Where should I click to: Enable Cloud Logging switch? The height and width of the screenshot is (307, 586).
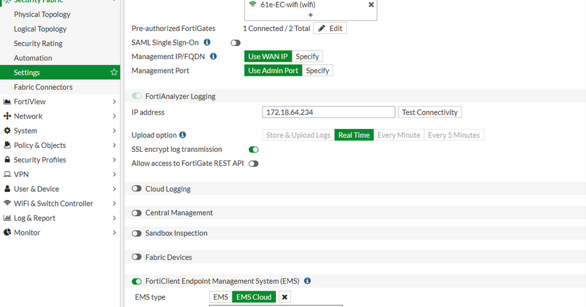tap(136, 189)
